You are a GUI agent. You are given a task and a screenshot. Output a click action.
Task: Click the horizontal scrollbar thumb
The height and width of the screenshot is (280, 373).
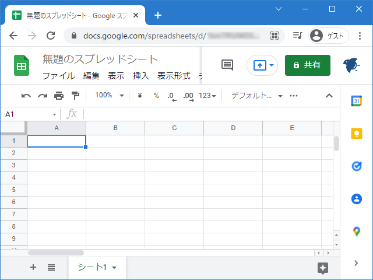coord(56,253)
